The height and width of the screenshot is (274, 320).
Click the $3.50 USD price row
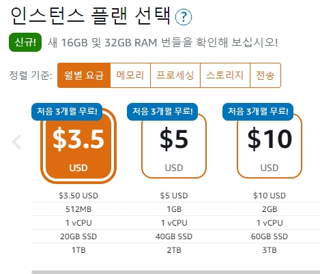(78, 196)
